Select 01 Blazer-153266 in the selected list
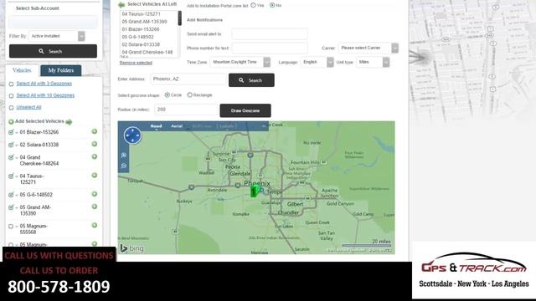The image size is (536, 301). (x=141, y=29)
